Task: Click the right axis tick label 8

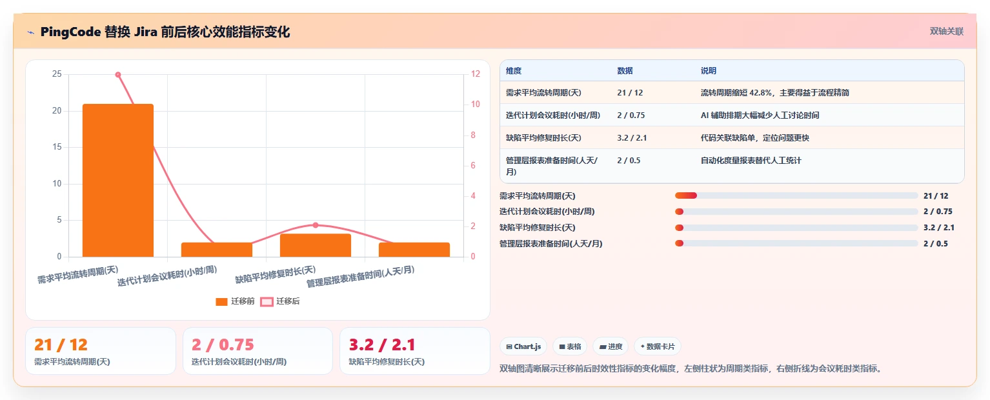Action: (473, 135)
